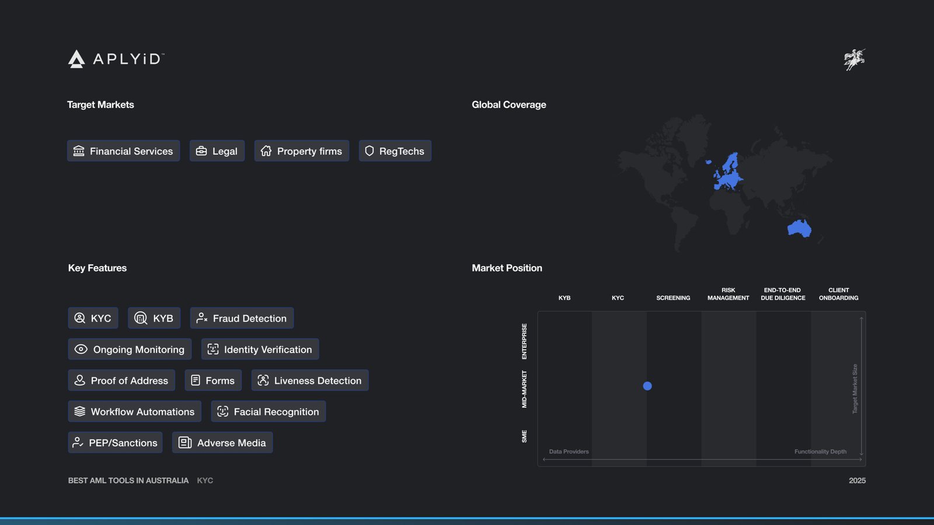Click BEST AML TOOLS IN AUSTRALIA footer text
This screenshot has height=525, width=934.
(x=128, y=481)
